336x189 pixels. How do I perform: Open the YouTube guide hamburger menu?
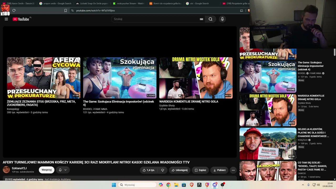point(6,19)
